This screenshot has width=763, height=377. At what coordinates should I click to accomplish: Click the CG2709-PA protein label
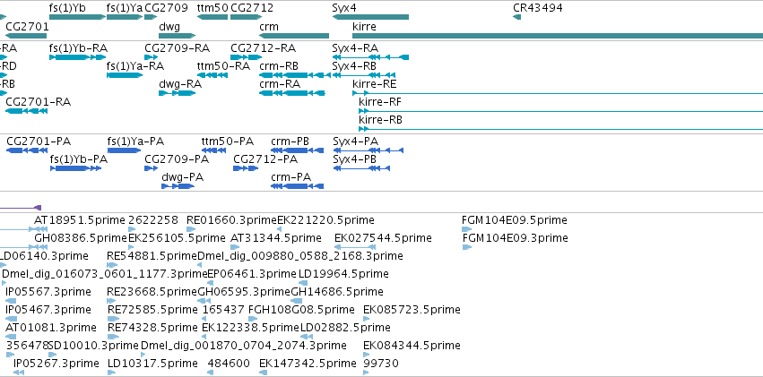177,159
